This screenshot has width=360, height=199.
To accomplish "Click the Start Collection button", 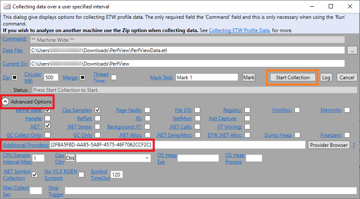I will (x=292, y=77).
